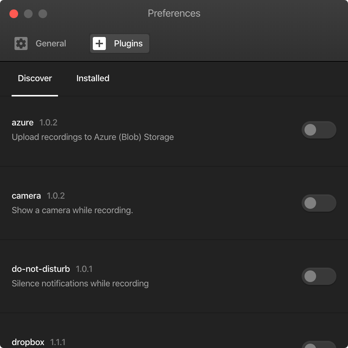The height and width of the screenshot is (348, 348).
Task: Click the do-not-disturb version 1.0.1
Action: (x=84, y=269)
